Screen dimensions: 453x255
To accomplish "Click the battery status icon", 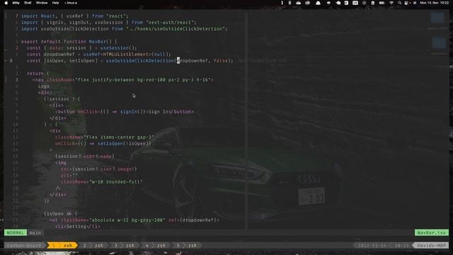I will tap(382, 3).
